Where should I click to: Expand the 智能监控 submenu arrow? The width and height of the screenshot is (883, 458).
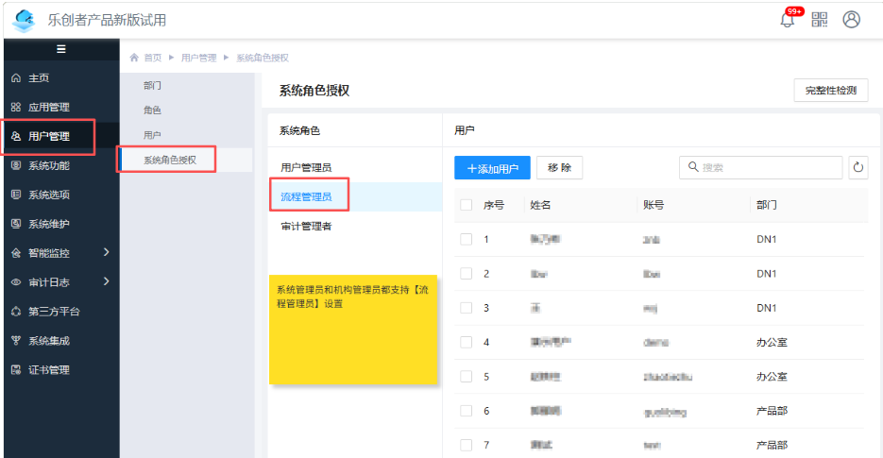pos(107,252)
